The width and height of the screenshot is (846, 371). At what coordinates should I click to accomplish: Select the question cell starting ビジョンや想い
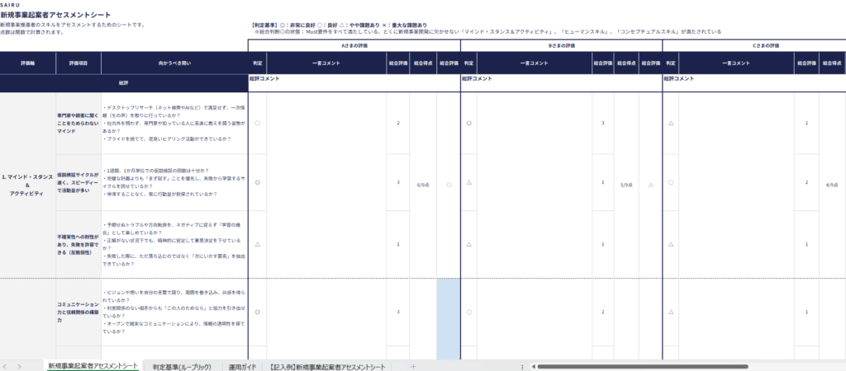[x=174, y=312]
